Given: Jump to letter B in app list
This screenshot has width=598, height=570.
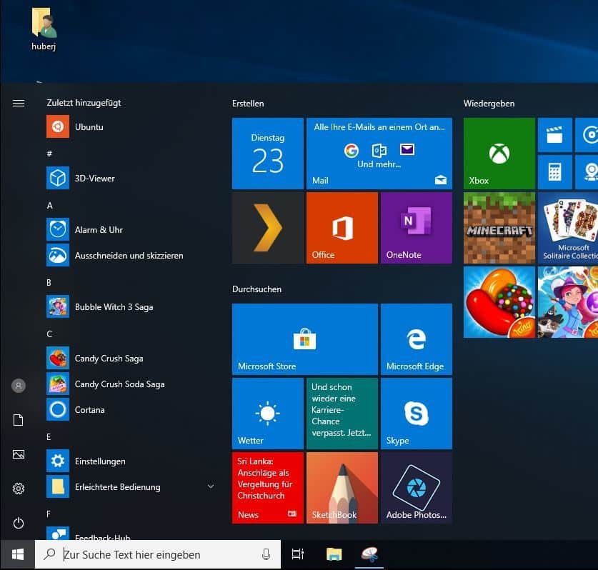Looking at the screenshot, I should (x=49, y=283).
